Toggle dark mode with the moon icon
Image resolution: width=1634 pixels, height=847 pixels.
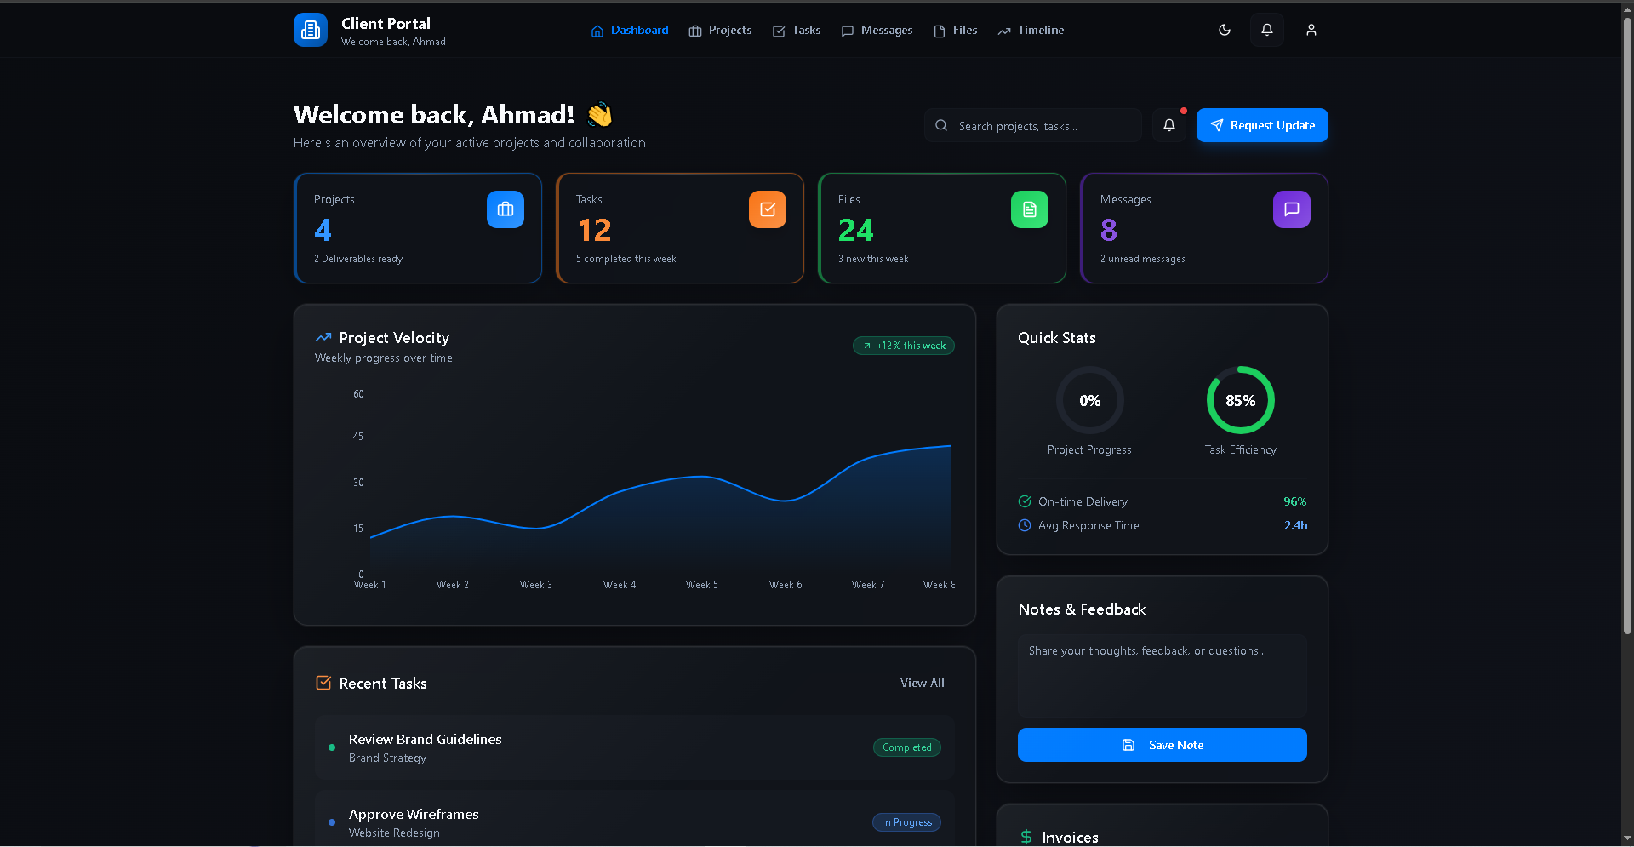click(1225, 30)
